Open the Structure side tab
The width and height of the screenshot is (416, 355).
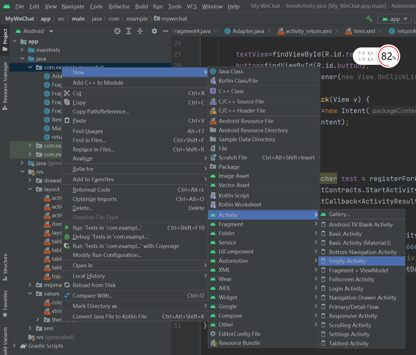[x=5, y=267]
